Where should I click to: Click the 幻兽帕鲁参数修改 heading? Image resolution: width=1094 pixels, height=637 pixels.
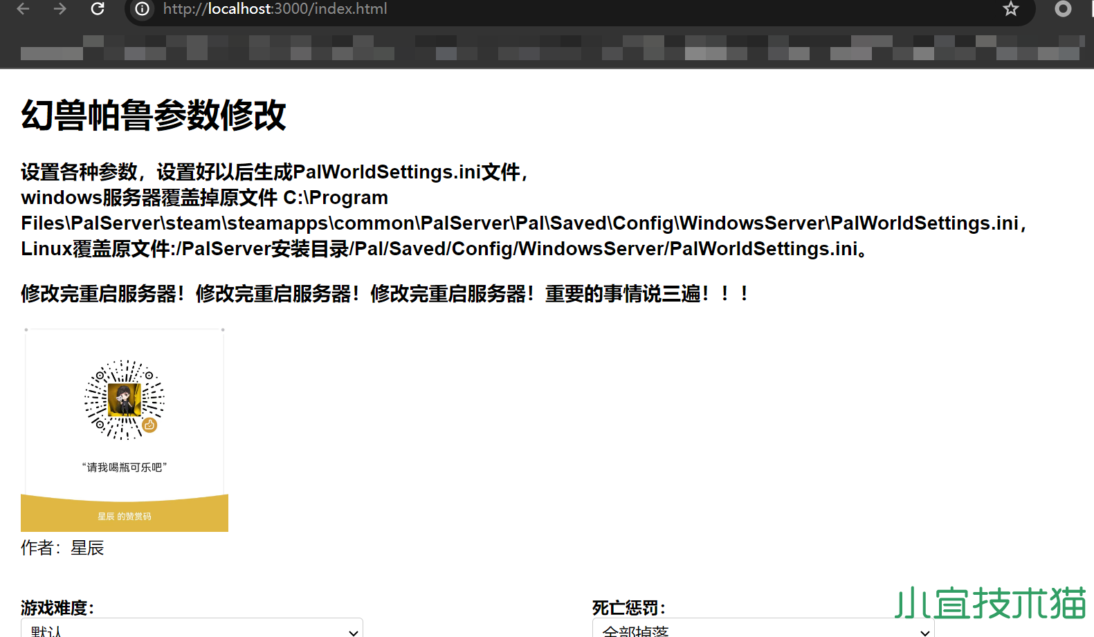pos(154,115)
